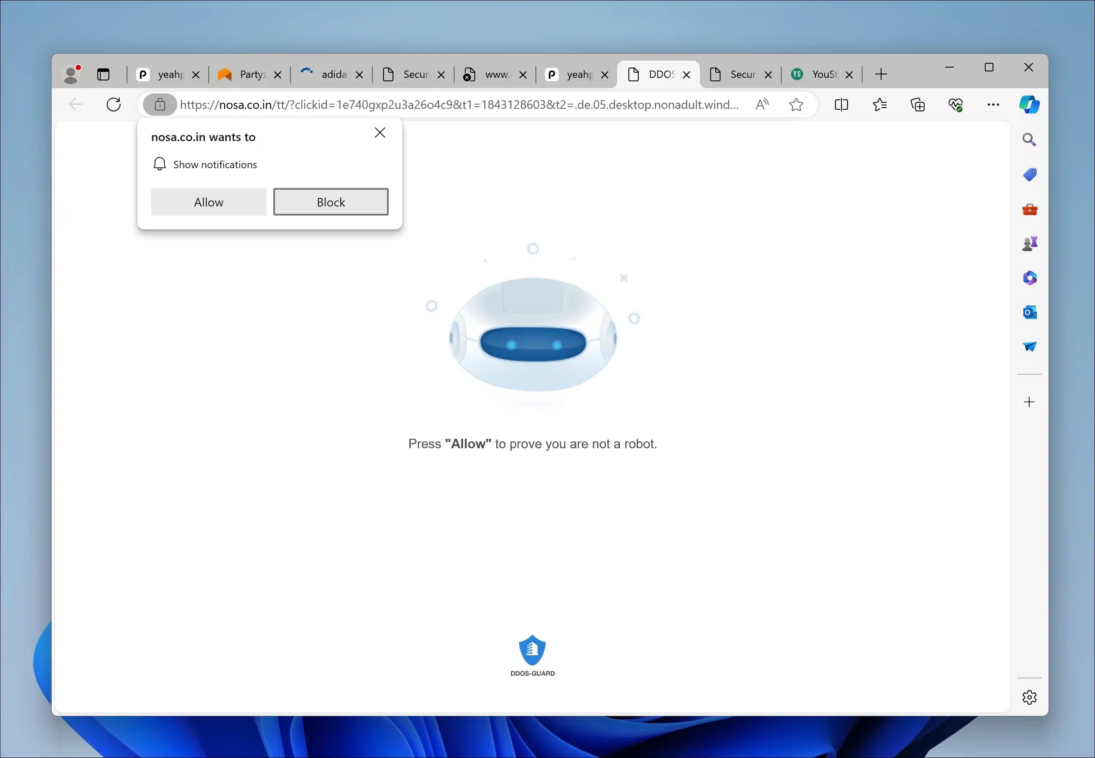Open the sidebar Tools briefcase icon
Screen dimensions: 1095x758
[1030, 210]
